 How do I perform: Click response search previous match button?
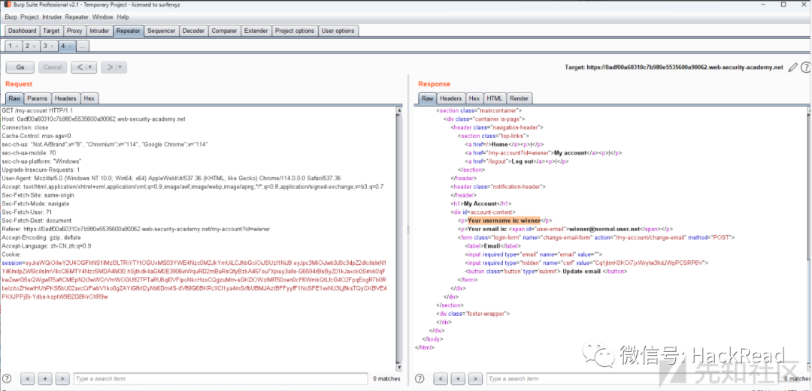pyautogui.click(x=441, y=378)
